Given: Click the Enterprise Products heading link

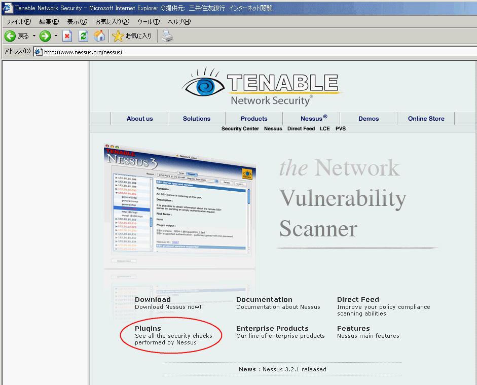Looking at the screenshot, I should (272, 328).
